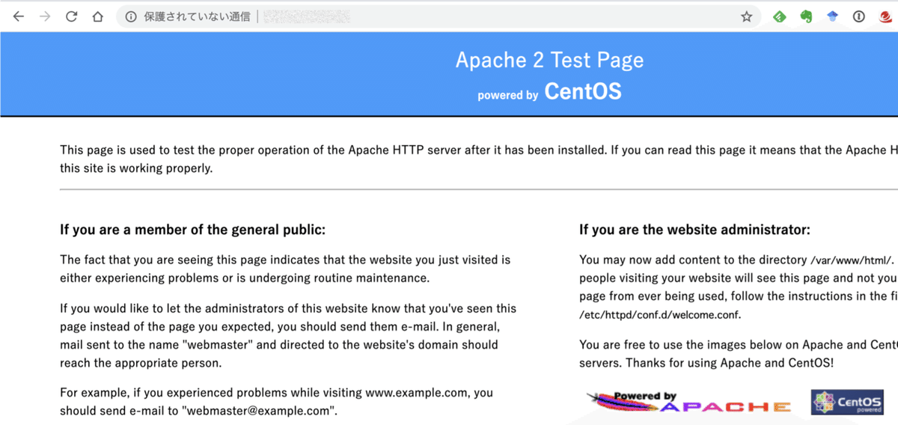Bookmark this page with the star
This screenshot has height=425, width=898.
746,16
